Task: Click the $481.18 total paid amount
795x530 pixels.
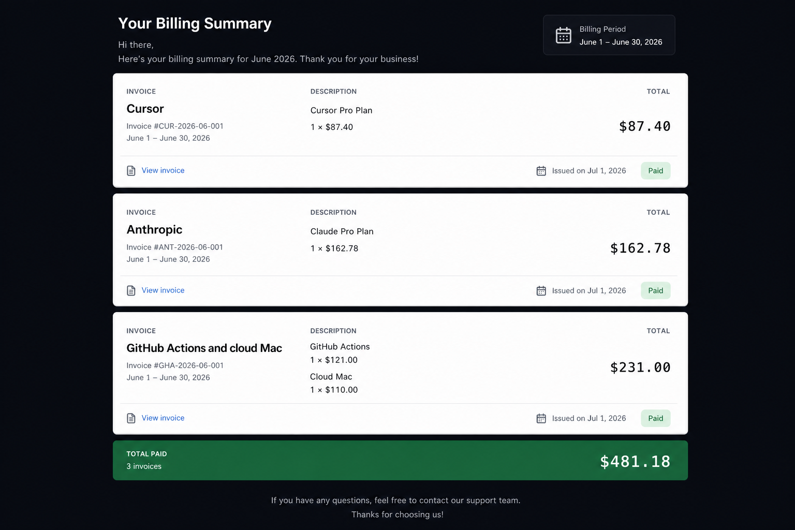Action: tap(635, 462)
